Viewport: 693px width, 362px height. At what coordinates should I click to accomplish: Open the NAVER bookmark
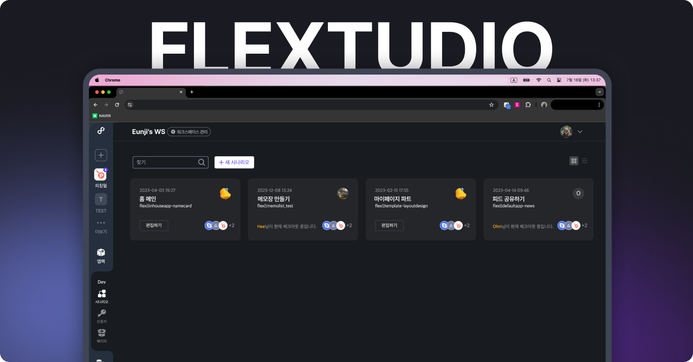tap(102, 115)
